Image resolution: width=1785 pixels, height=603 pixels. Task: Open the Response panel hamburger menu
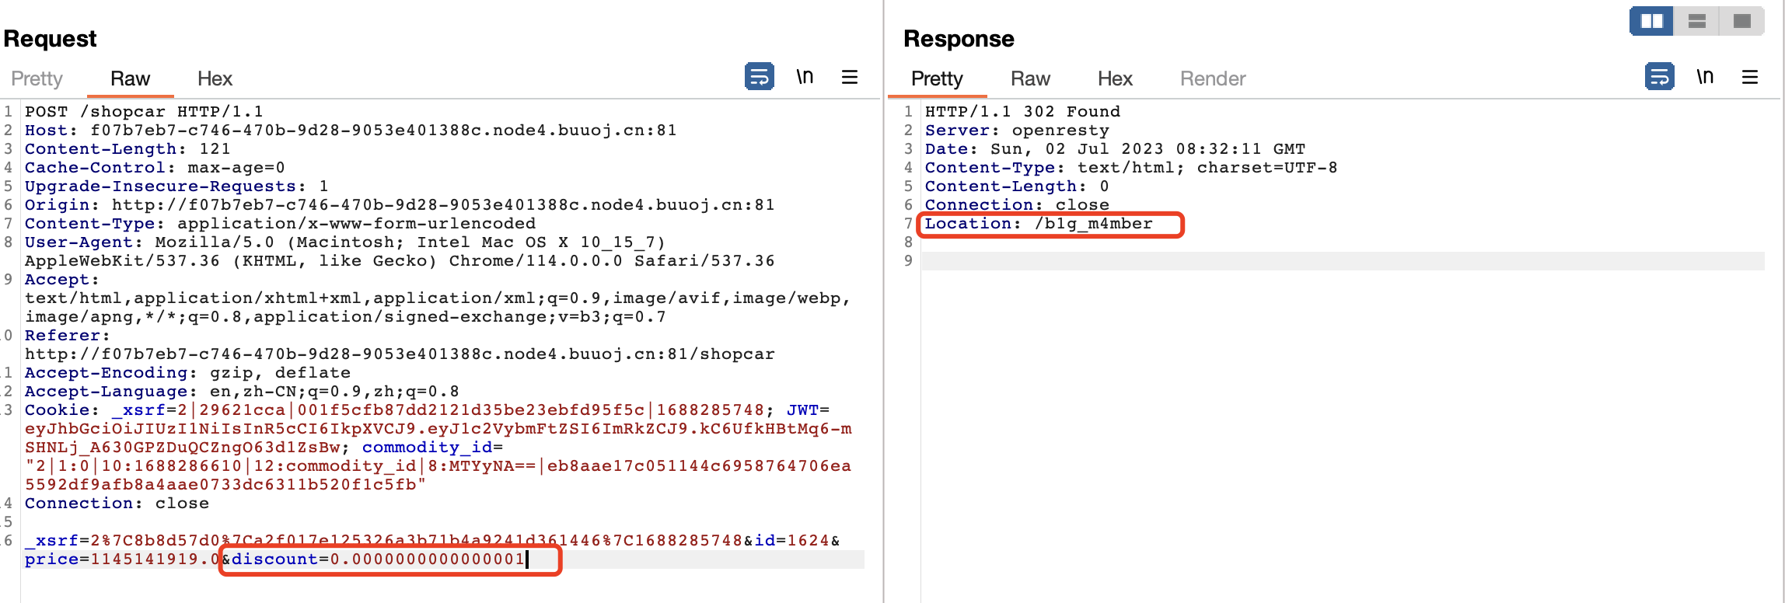click(x=1750, y=77)
